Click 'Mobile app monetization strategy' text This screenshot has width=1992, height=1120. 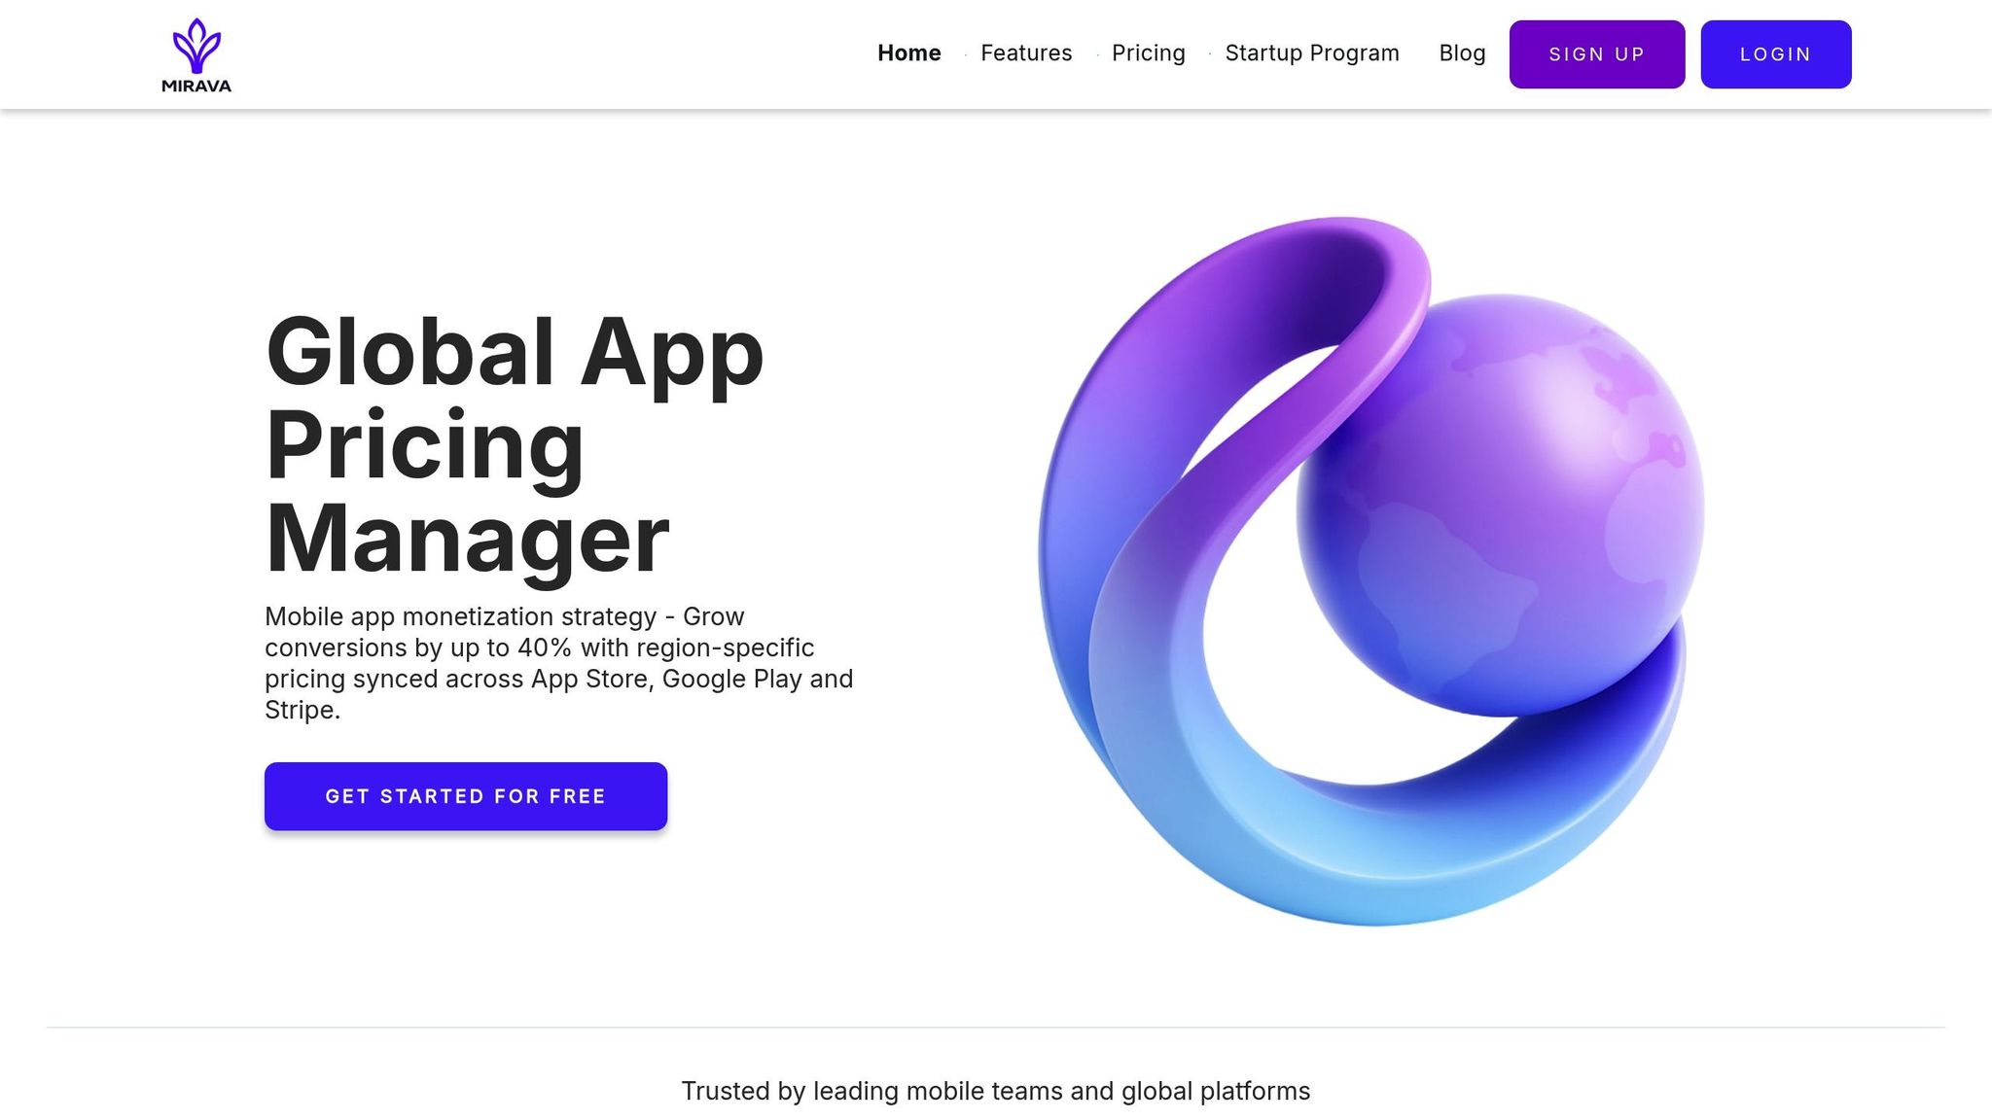[460, 616]
